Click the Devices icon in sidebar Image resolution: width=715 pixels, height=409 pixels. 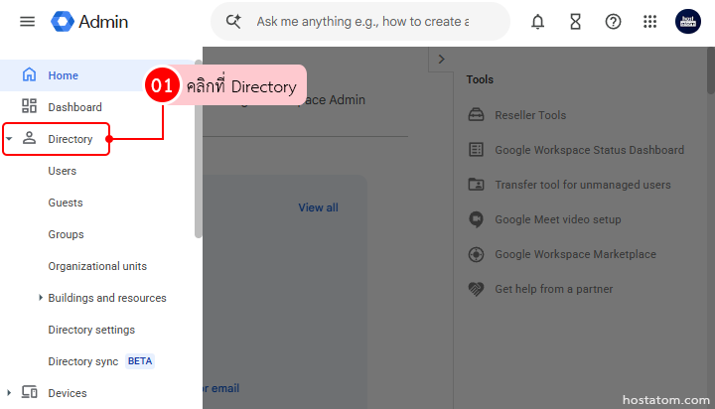[x=29, y=392]
